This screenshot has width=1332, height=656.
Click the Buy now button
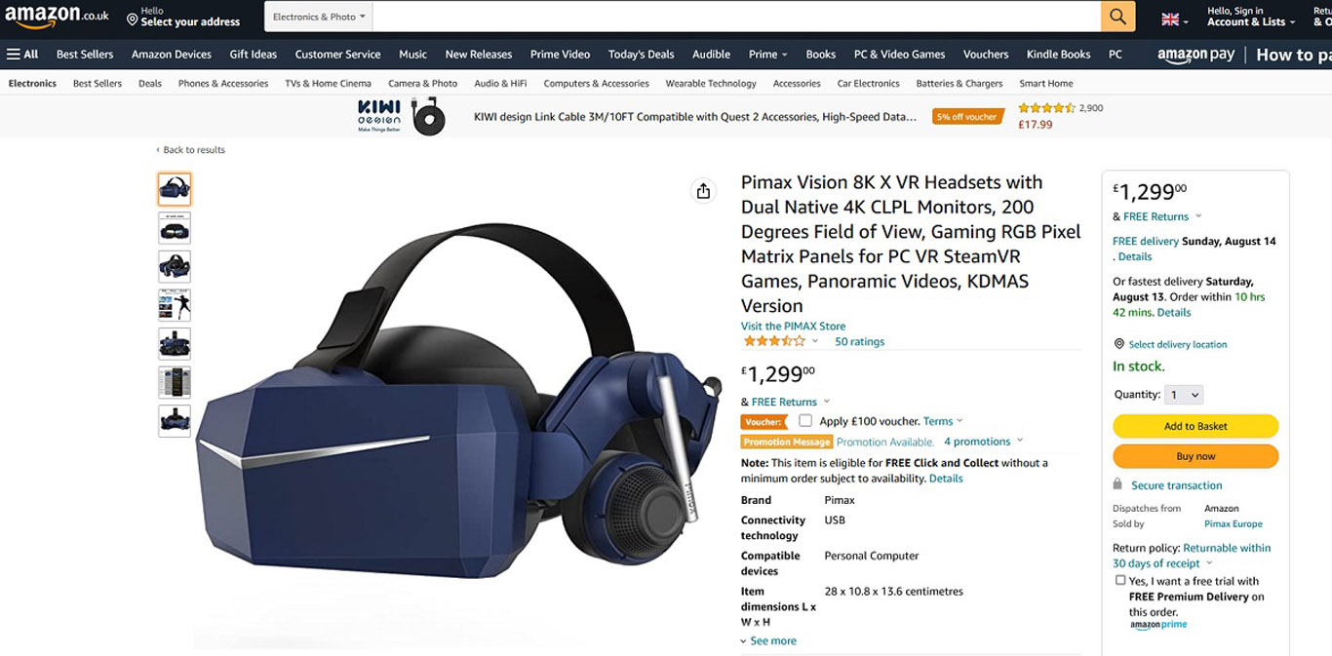point(1195,456)
